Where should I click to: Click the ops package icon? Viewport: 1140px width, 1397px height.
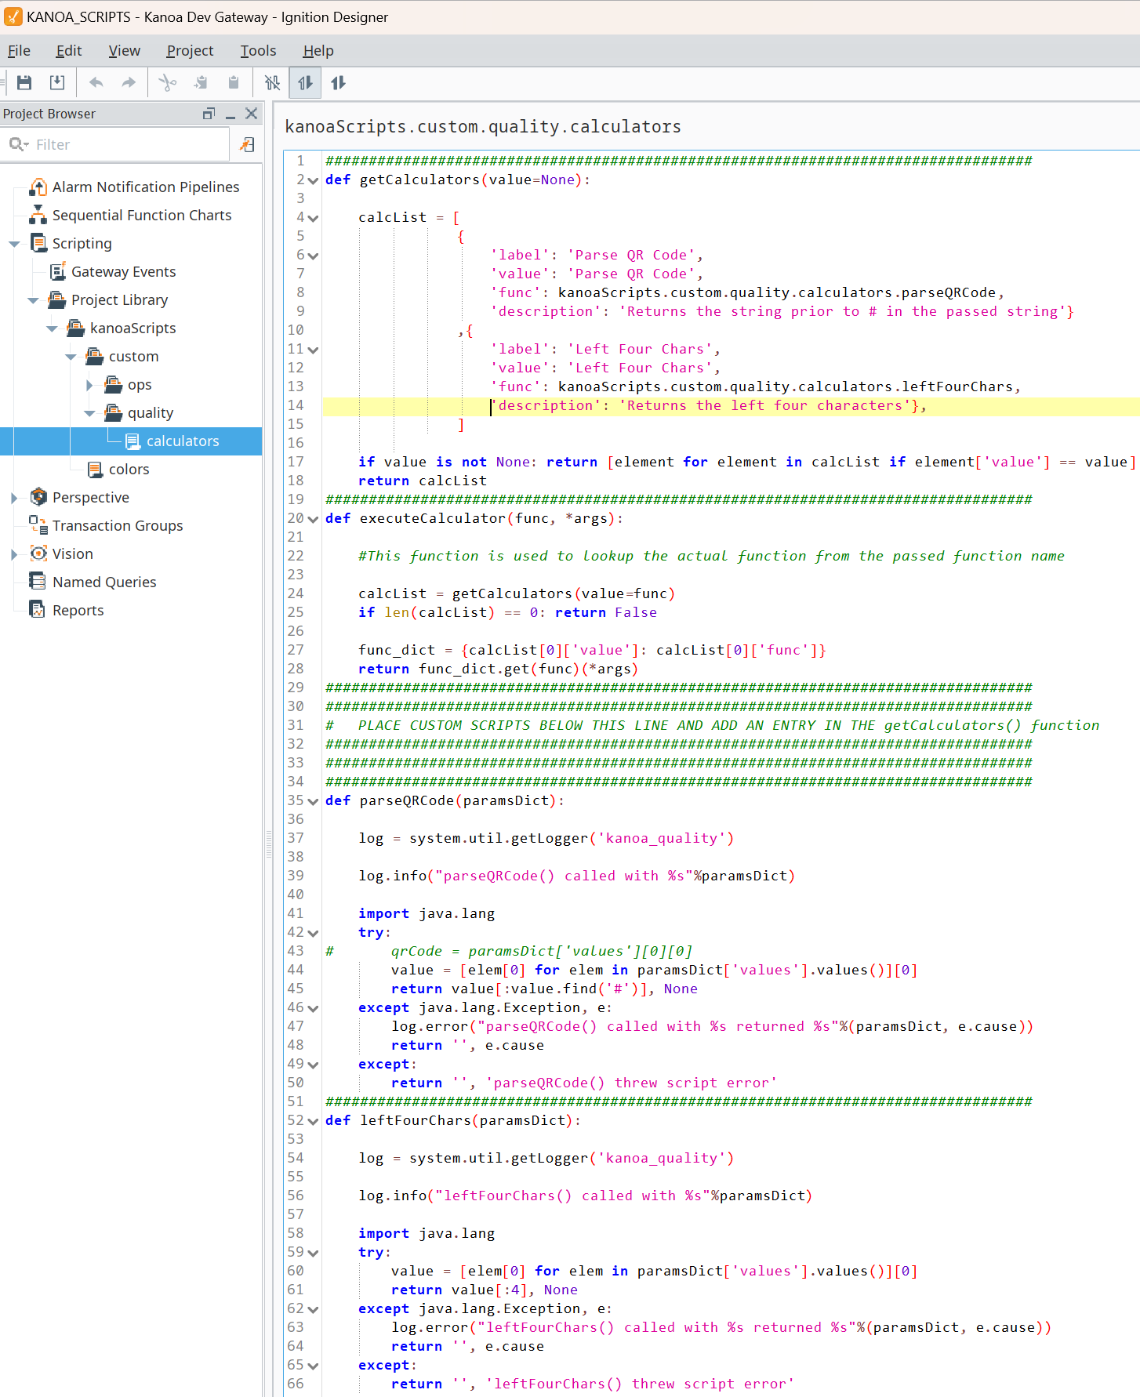113,384
